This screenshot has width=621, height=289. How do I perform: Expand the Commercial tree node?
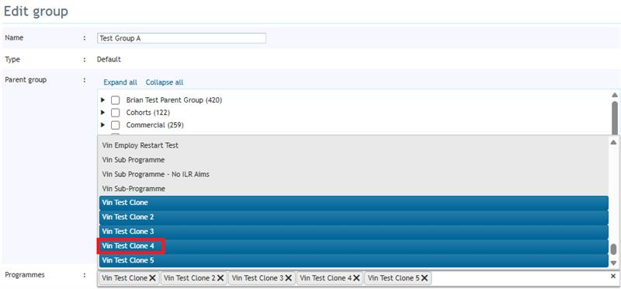click(103, 125)
